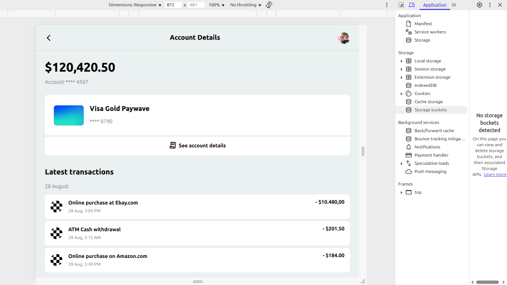Viewport: 507px width, 285px height.
Task: Go back using the arrow beside Account Details
Action: [x=49, y=38]
